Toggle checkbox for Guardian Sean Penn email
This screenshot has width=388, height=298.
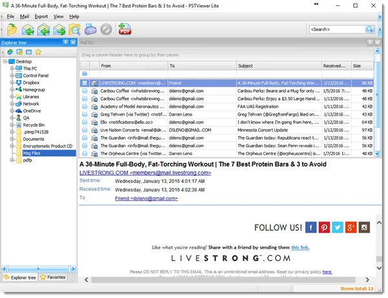(85, 145)
